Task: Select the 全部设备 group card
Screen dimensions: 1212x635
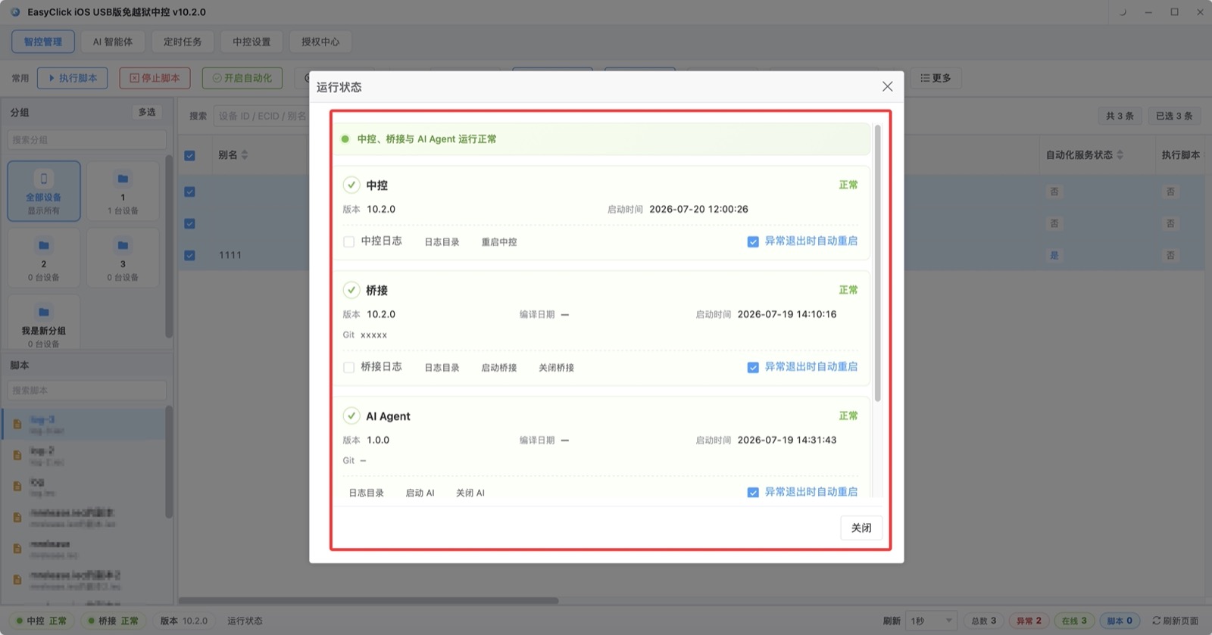Action: [x=44, y=191]
